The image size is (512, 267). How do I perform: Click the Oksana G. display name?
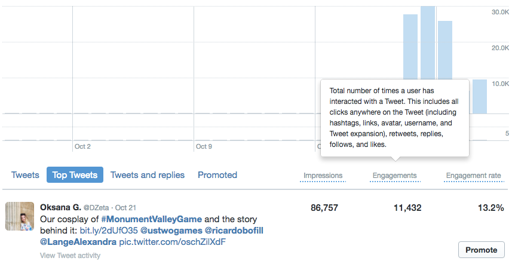[60, 207]
